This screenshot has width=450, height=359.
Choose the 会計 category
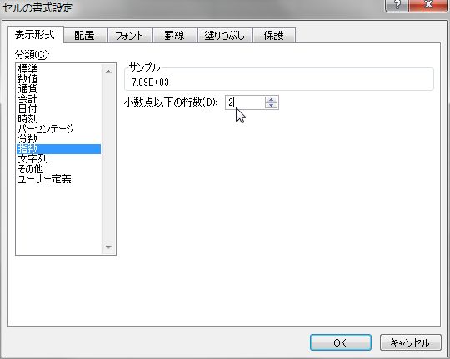click(x=59, y=99)
